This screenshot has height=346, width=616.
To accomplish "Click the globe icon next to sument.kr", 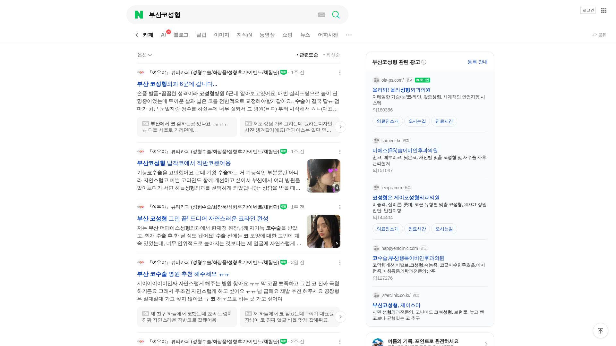I will (x=376, y=141).
